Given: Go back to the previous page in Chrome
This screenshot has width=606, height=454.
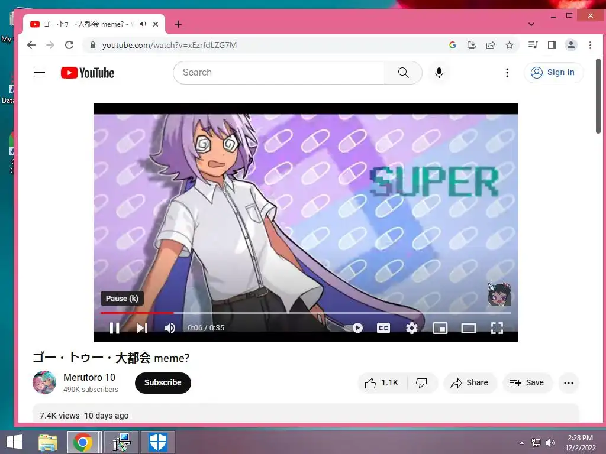Looking at the screenshot, I should click(31, 45).
